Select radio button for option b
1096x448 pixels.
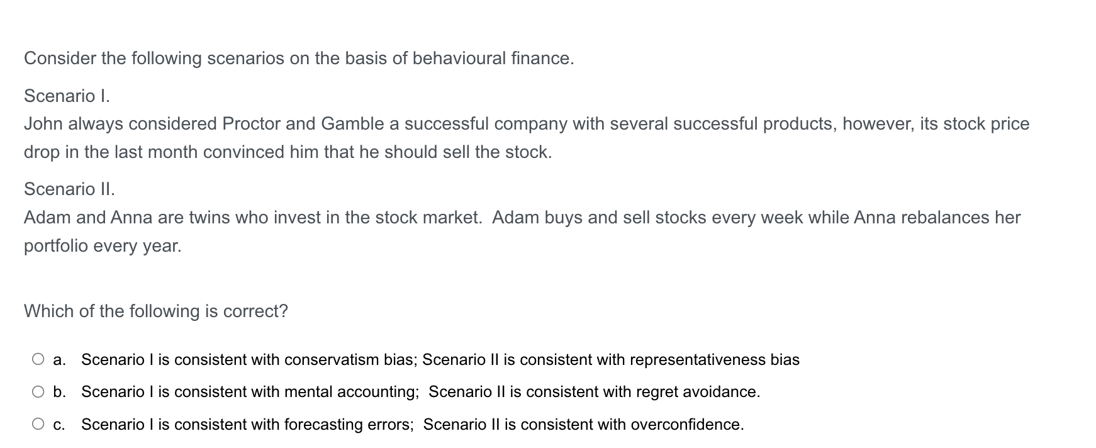[38, 391]
